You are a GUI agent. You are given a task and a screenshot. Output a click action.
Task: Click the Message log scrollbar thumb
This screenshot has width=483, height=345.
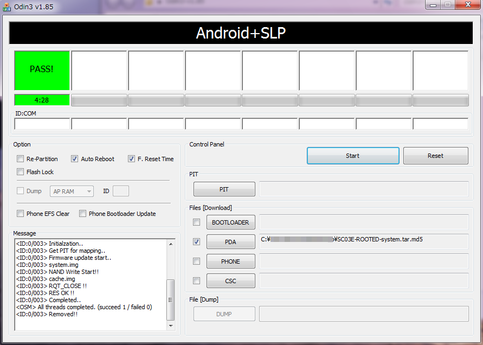coord(171,300)
